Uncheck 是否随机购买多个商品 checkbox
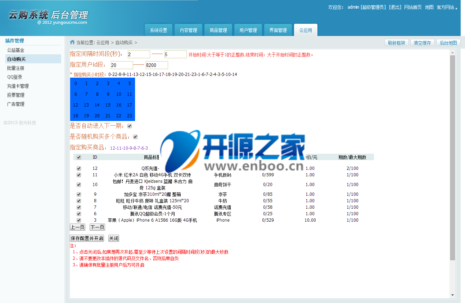This screenshot has height=303, width=465. (135, 137)
